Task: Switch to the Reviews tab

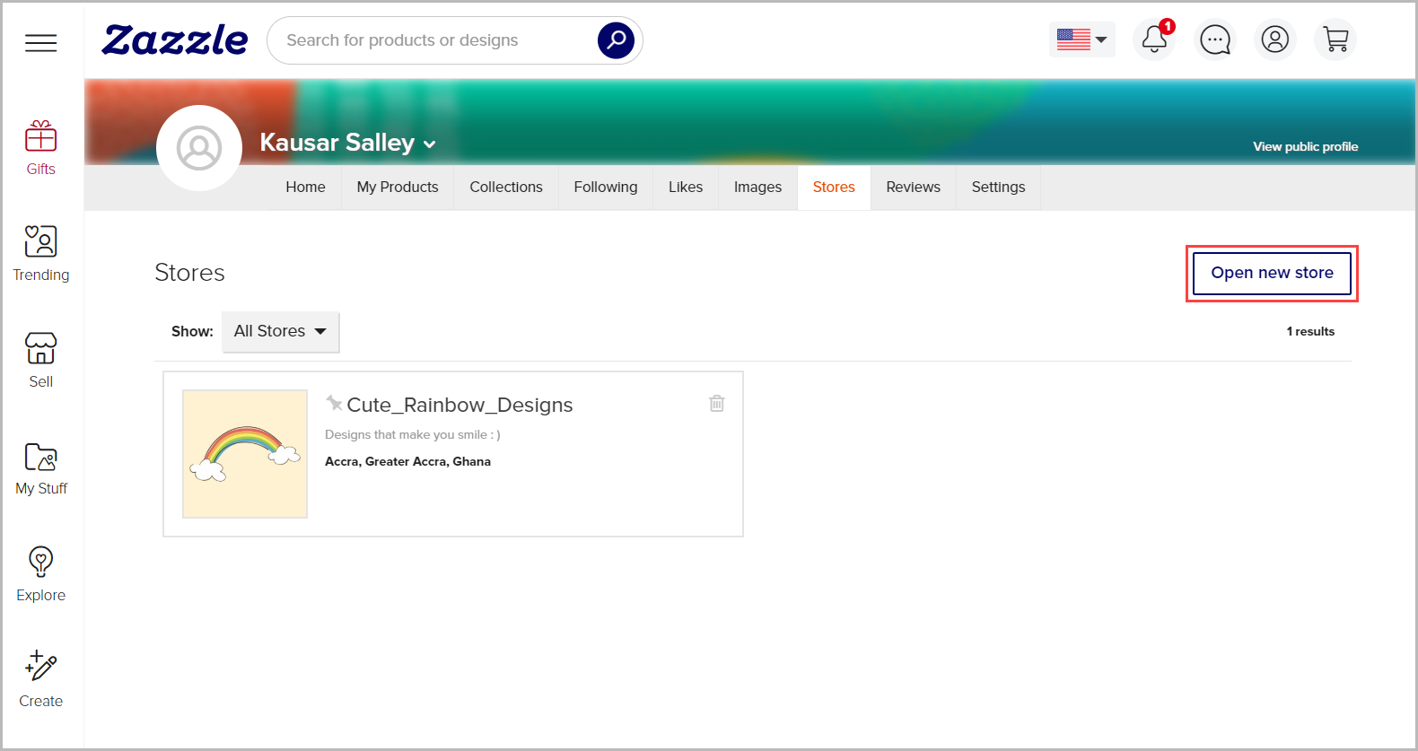Action: click(914, 188)
